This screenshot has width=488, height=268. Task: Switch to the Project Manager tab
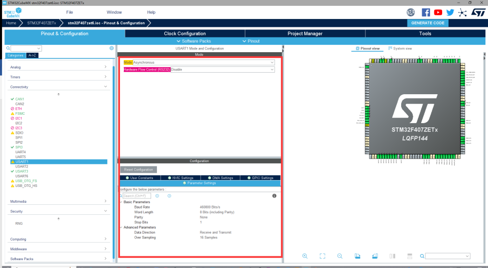305,34
